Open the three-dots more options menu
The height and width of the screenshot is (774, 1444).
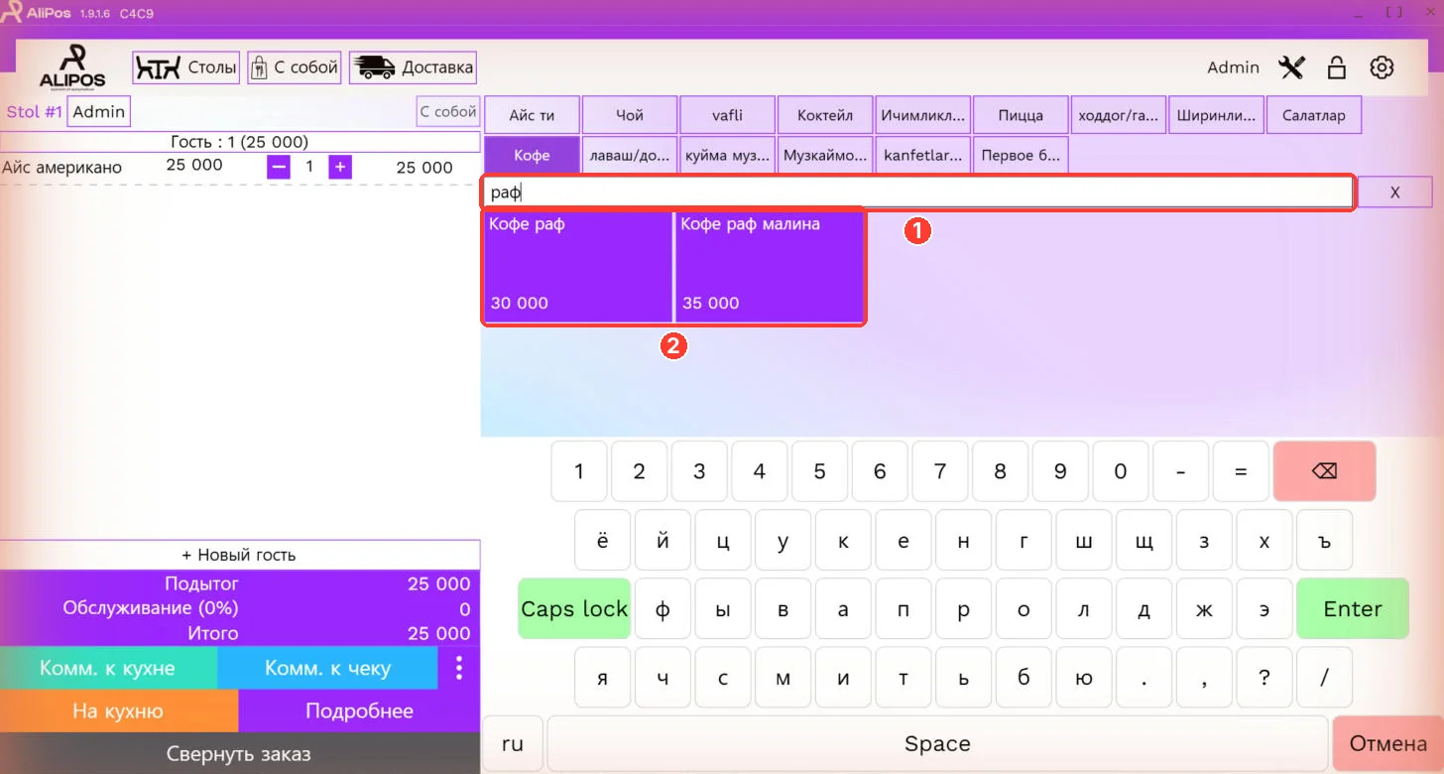pyautogui.click(x=458, y=668)
